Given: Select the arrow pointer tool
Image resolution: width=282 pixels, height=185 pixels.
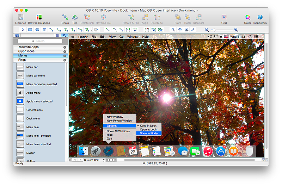Looking at the screenshot, I should (x=23, y=30).
